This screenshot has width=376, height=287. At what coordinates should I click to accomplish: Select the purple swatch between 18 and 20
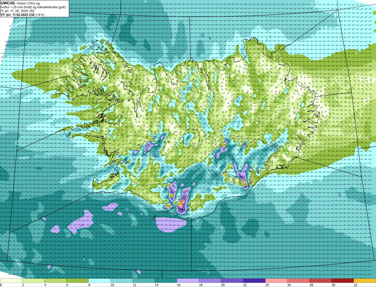[210, 281]
